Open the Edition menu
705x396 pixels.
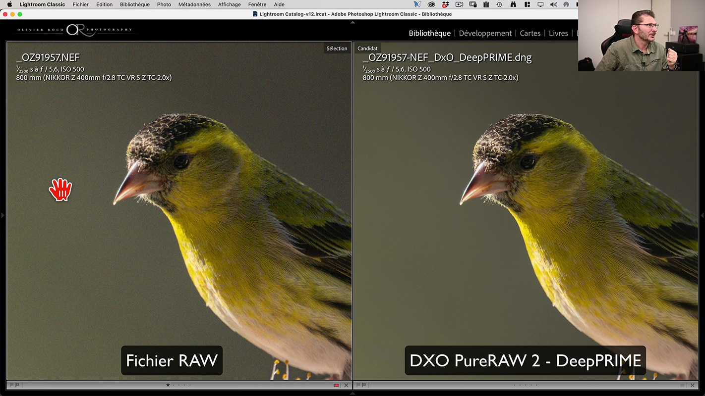click(x=104, y=4)
